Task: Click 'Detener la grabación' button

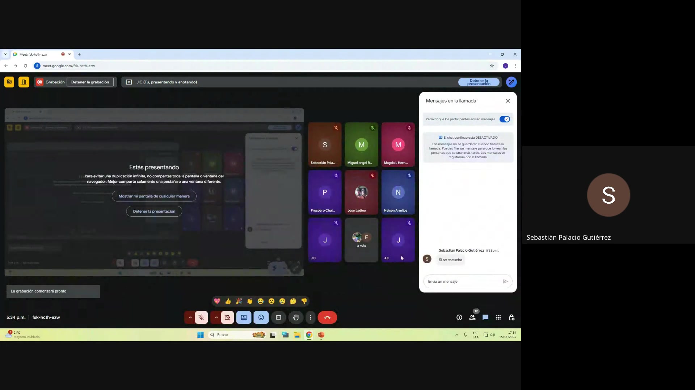Action: click(90, 82)
